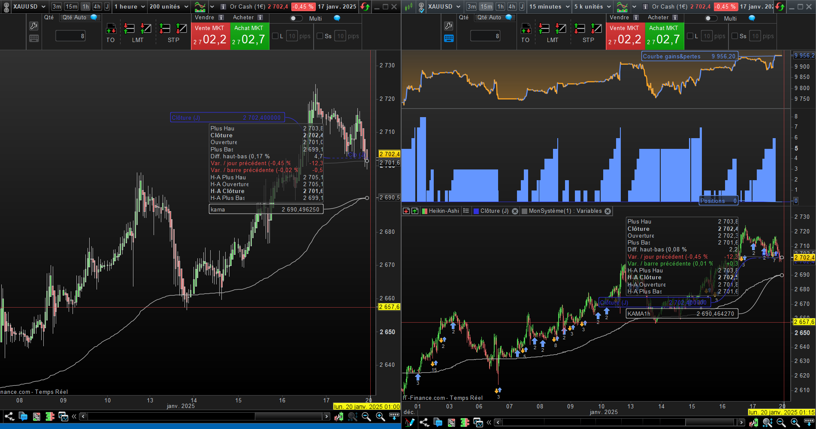Image resolution: width=816 pixels, height=429 pixels.
Task: Zoom in on the left chart
Action: [x=381, y=416]
